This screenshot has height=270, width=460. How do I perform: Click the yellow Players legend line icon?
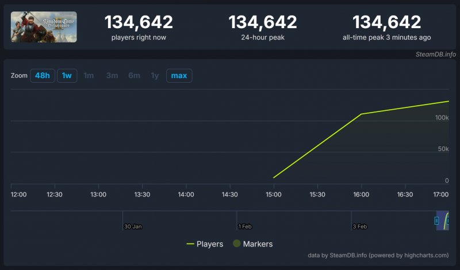pos(191,244)
